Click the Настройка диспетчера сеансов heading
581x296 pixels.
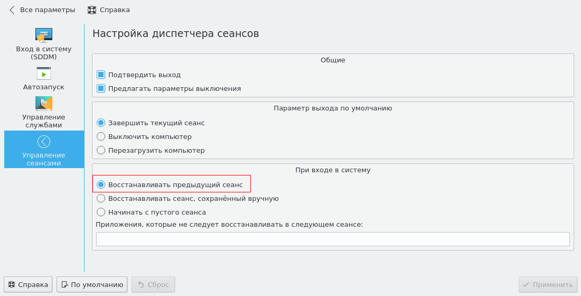pyautogui.click(x=176, y=34)
